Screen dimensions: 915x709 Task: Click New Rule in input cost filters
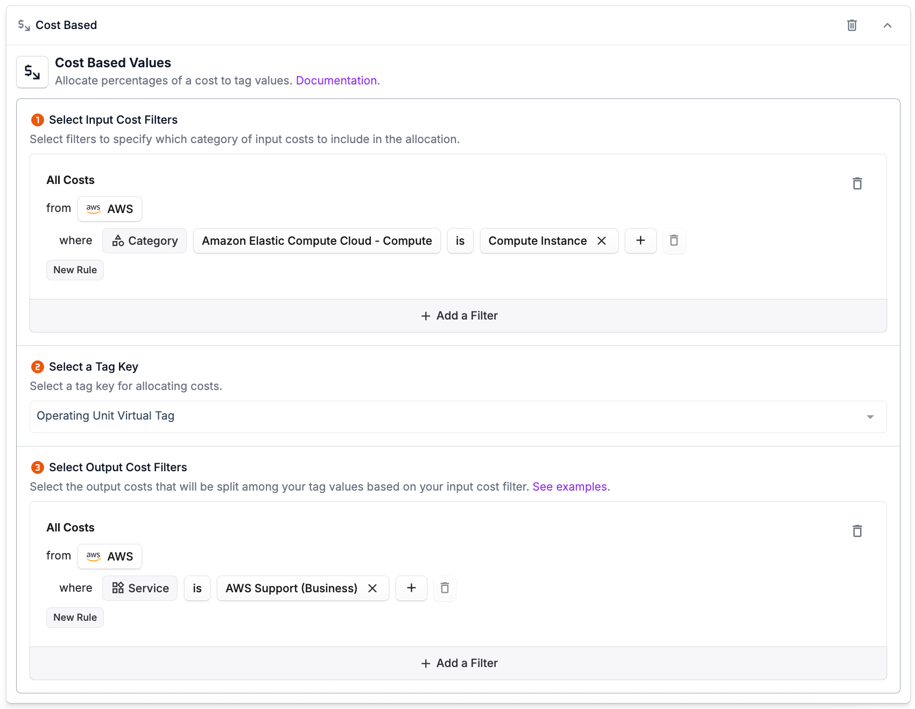tap(75, 270)
